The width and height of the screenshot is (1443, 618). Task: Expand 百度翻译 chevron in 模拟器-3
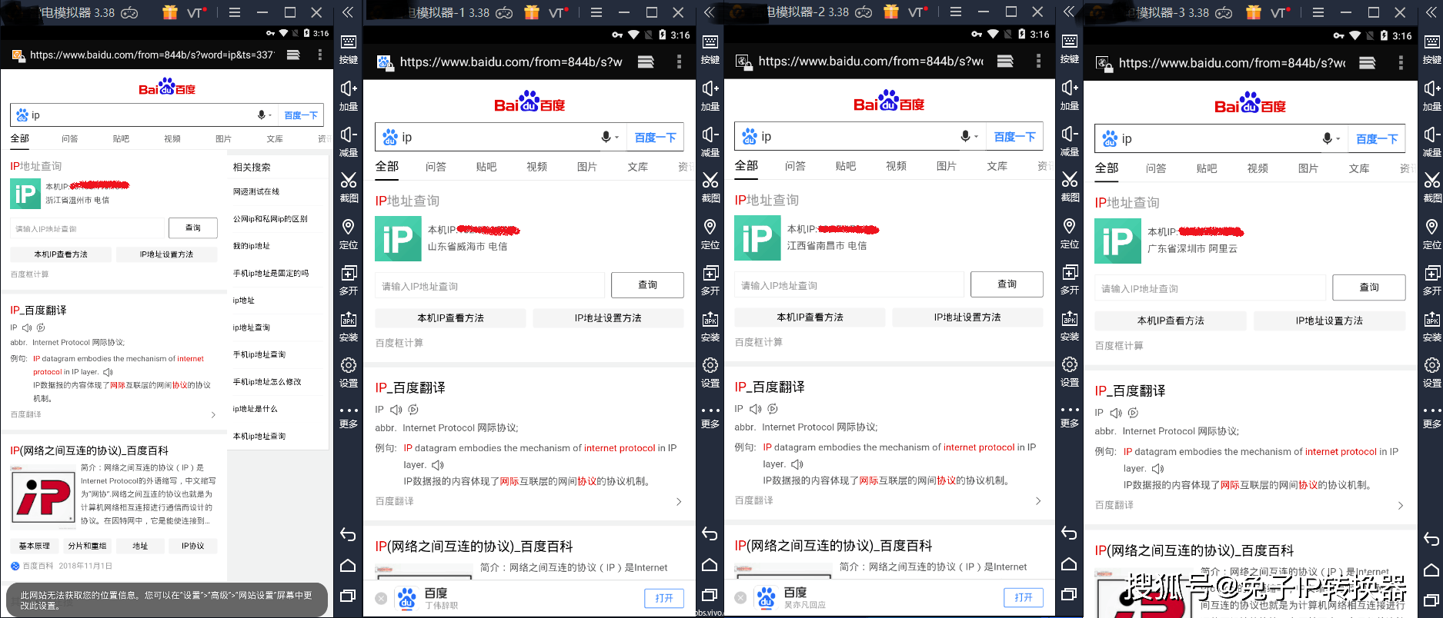pyautogui.click(x=1401, y=505)
